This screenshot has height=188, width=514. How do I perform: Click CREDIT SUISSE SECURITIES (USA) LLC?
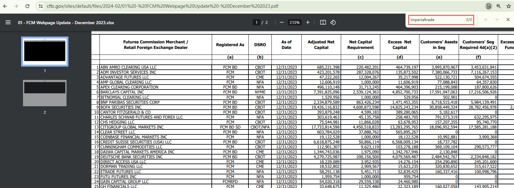(136, 142)
